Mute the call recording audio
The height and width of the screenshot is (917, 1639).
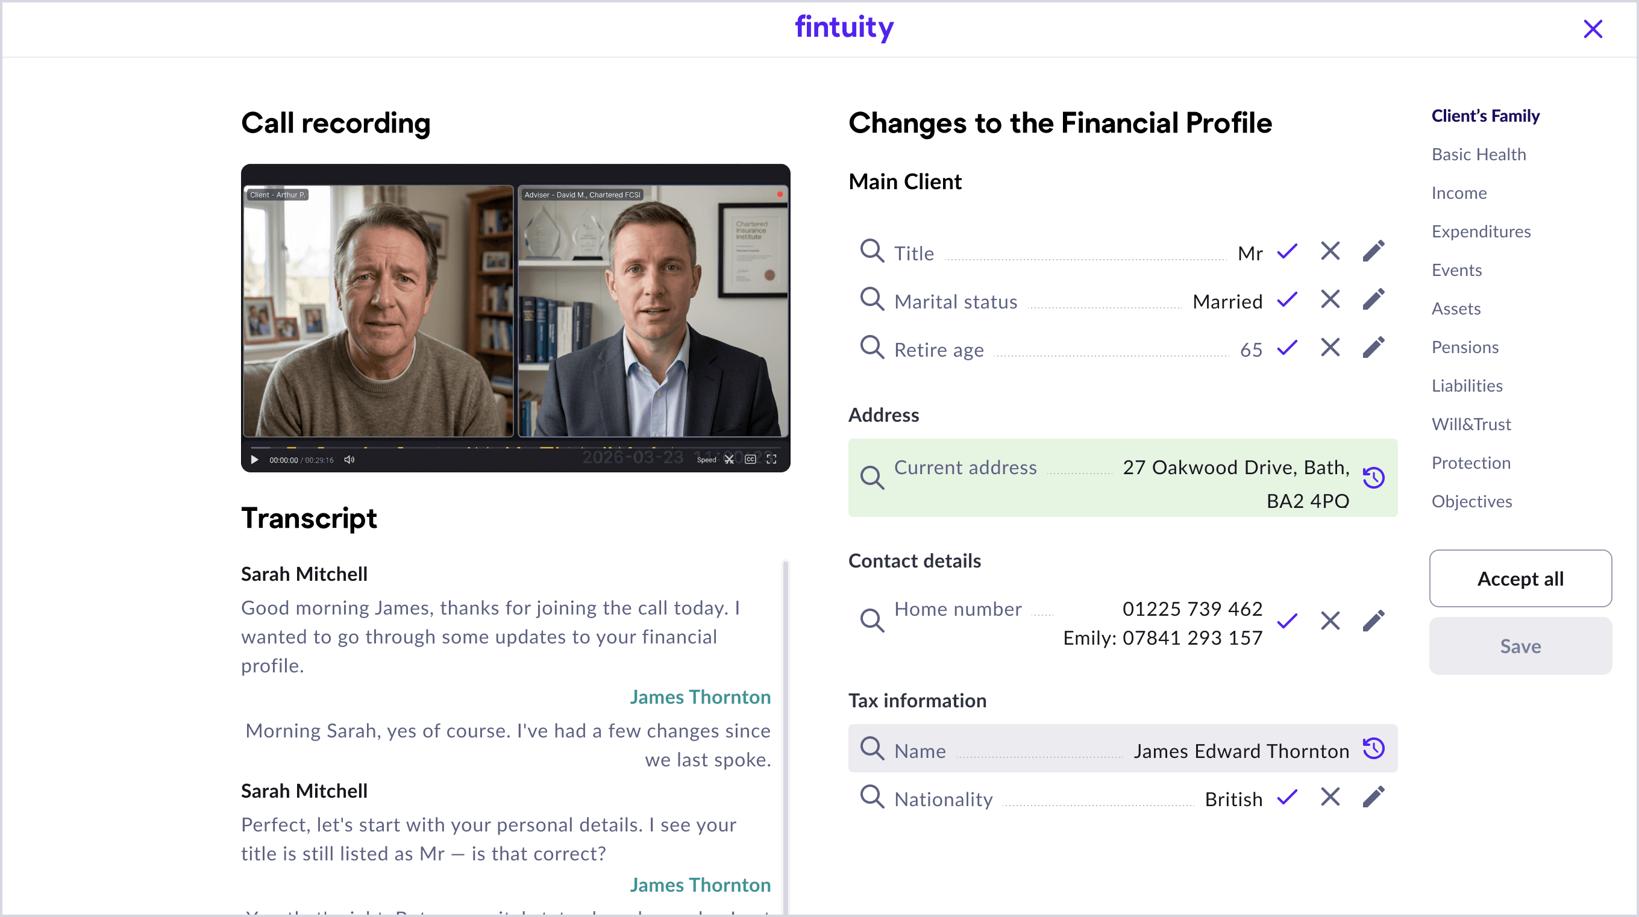[x=349, y=460]
